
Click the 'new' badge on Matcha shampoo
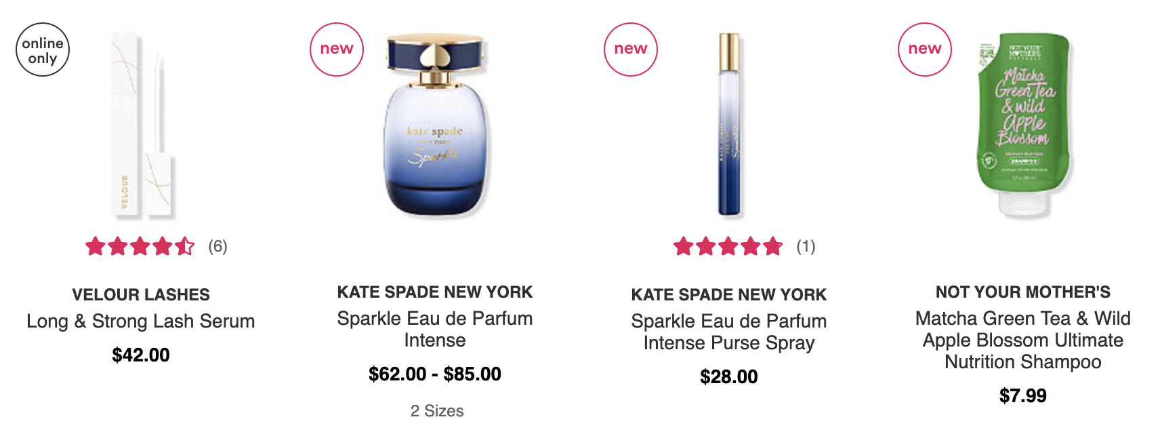click(925, 50)
